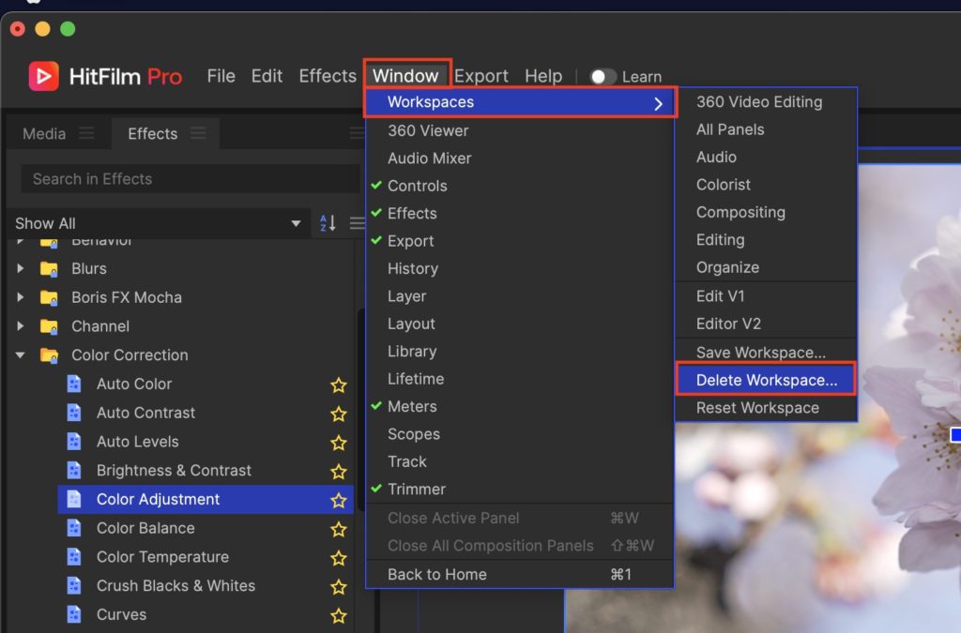Enable the 360 Viewer panel
This screenshot has height=633, width=961.
pos(520,130)
